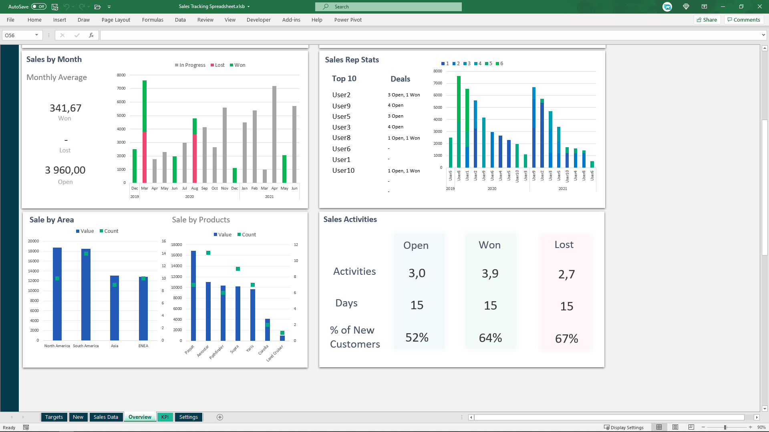Screen dimensions: 769x432
Task: Click the zoom slider handle
Action: point(725,427)
